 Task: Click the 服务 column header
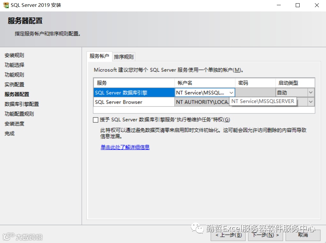point(134,83)
